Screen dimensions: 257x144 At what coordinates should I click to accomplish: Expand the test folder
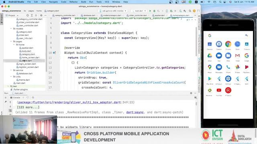pos(8,86)
